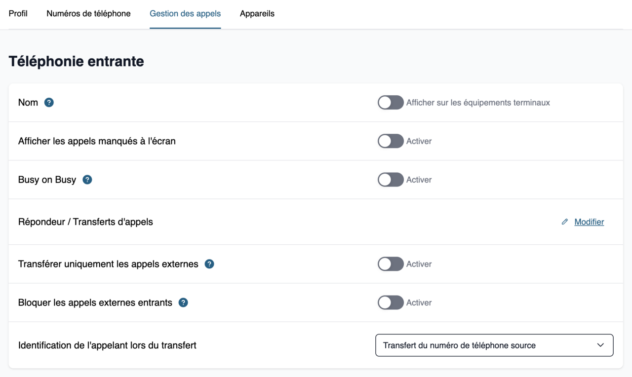This screenshot has width=632, height=377.
Task: Open help icon beside Busy on Busy
Action: pyautogui.click(x=87, y=180)
